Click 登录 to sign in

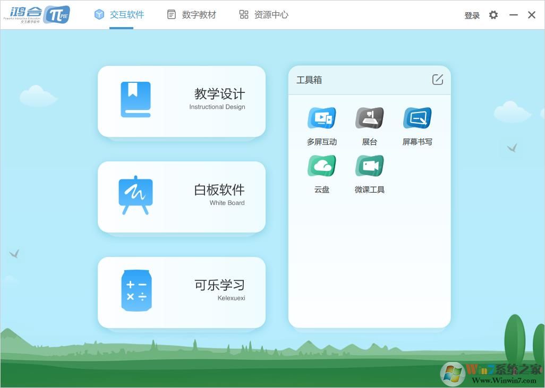pos(472,15)
